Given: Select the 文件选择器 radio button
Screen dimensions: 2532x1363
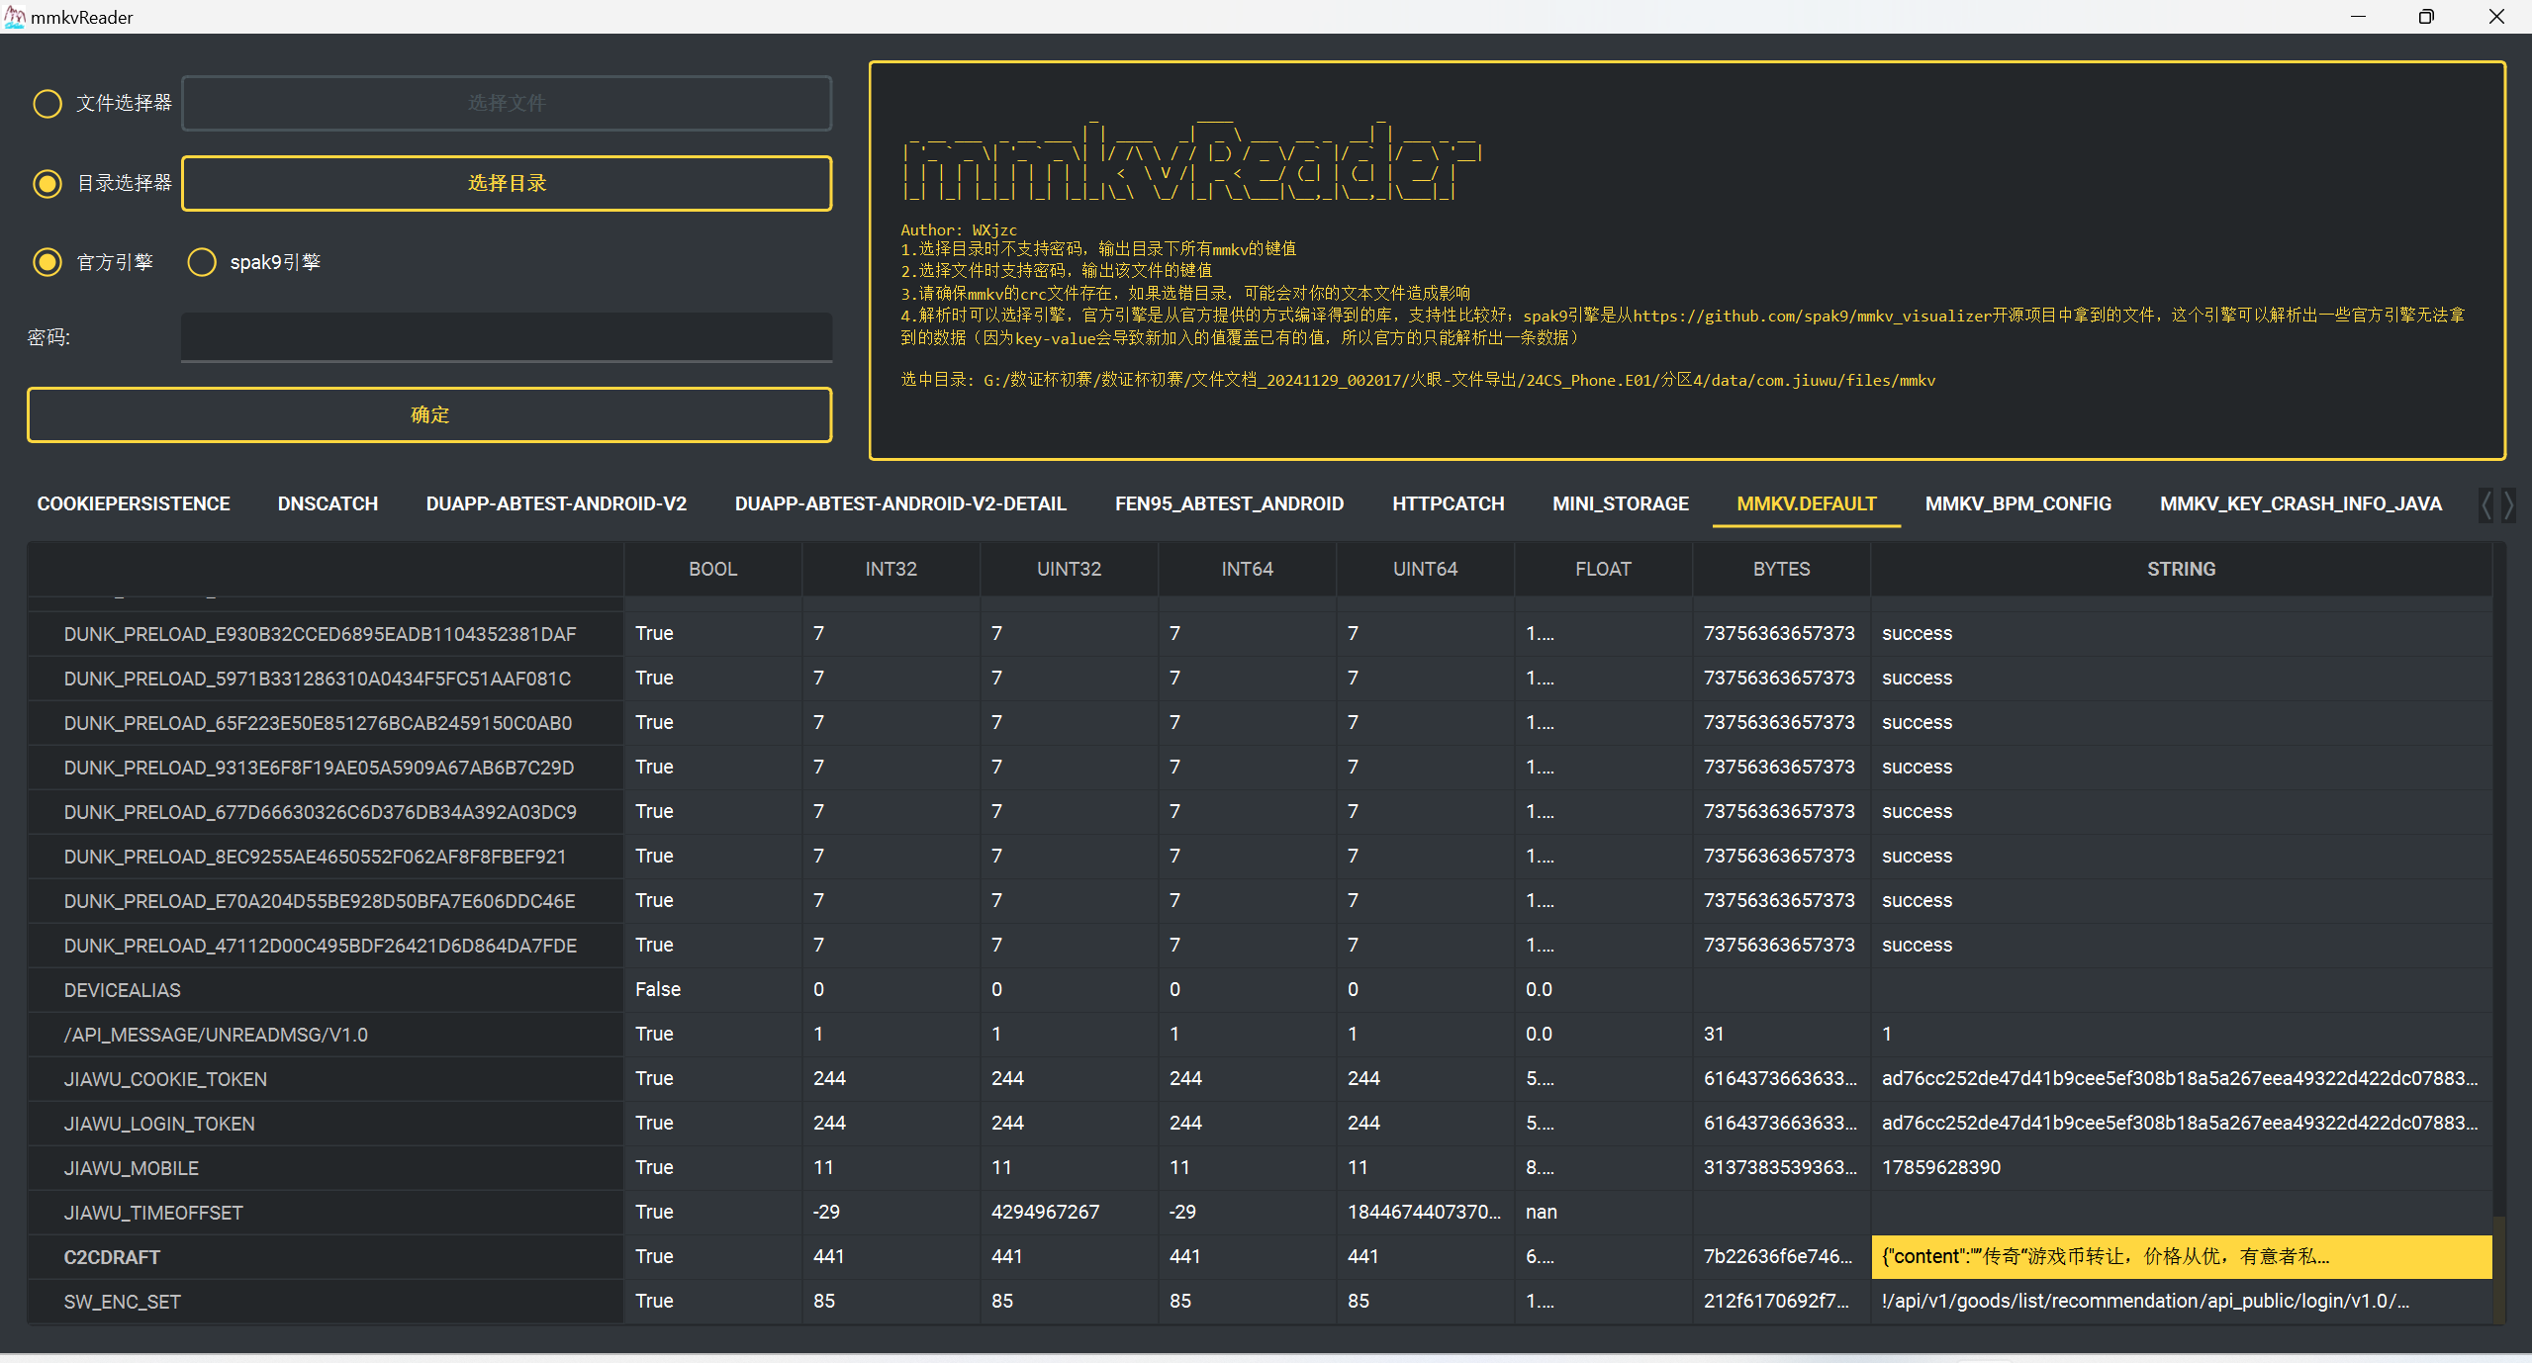Looking at the screenshot, I should [x=47, y=104].
